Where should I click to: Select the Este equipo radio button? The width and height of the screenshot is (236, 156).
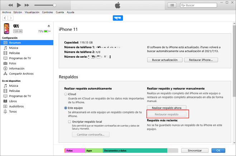pyautogui.click(x=66, y=108)
